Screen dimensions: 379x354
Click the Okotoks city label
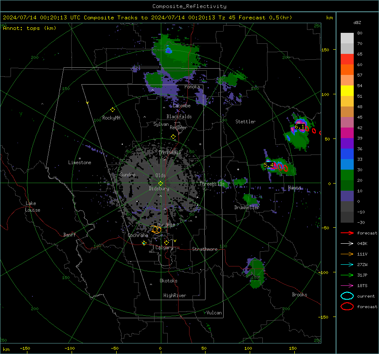168,281
